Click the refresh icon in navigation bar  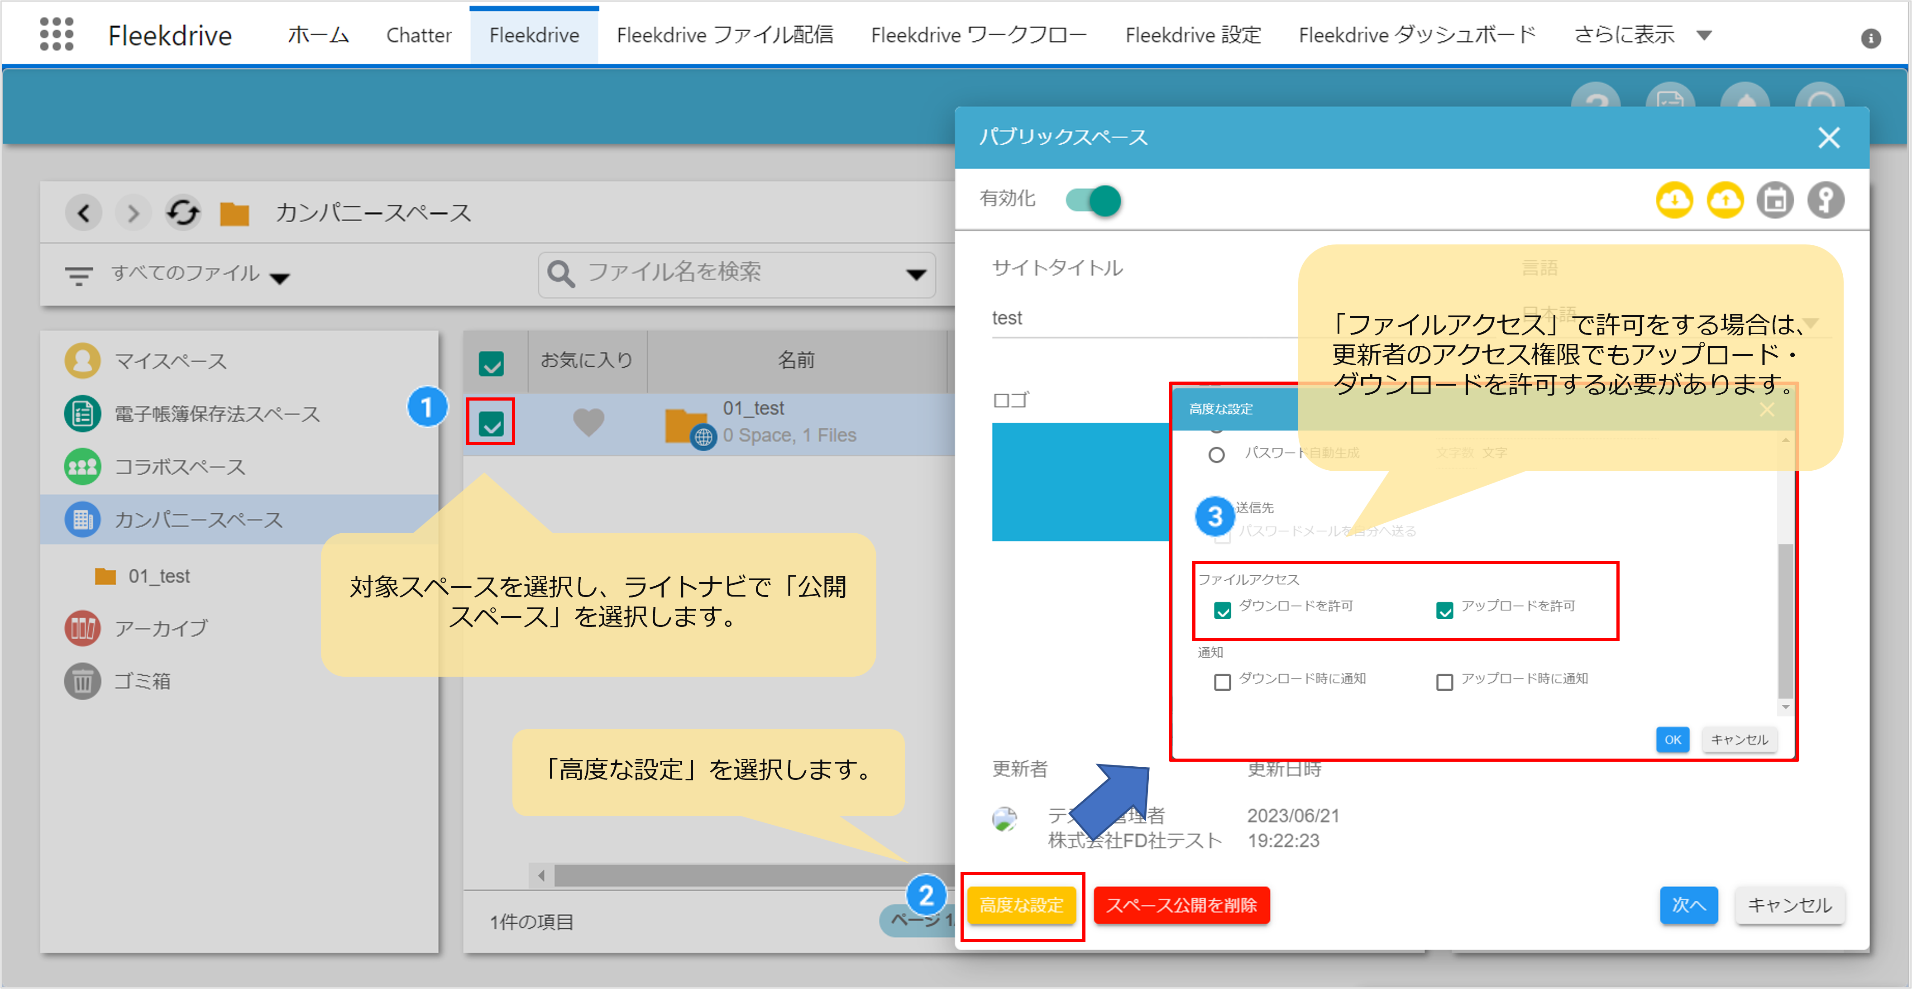(182, 214)
